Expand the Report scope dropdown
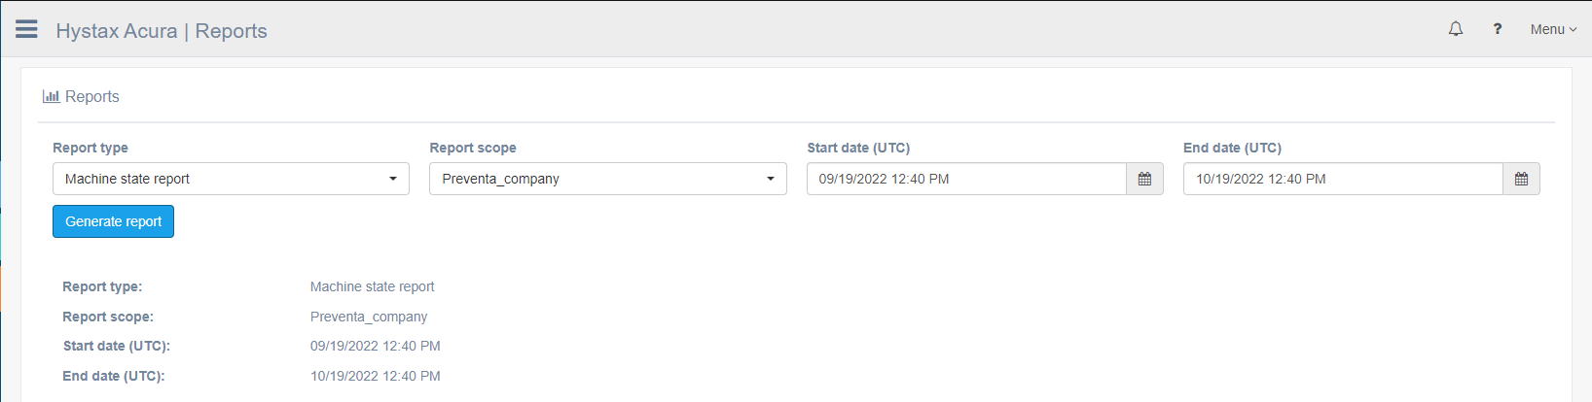 pyautogui.click(x=607, y=179)
